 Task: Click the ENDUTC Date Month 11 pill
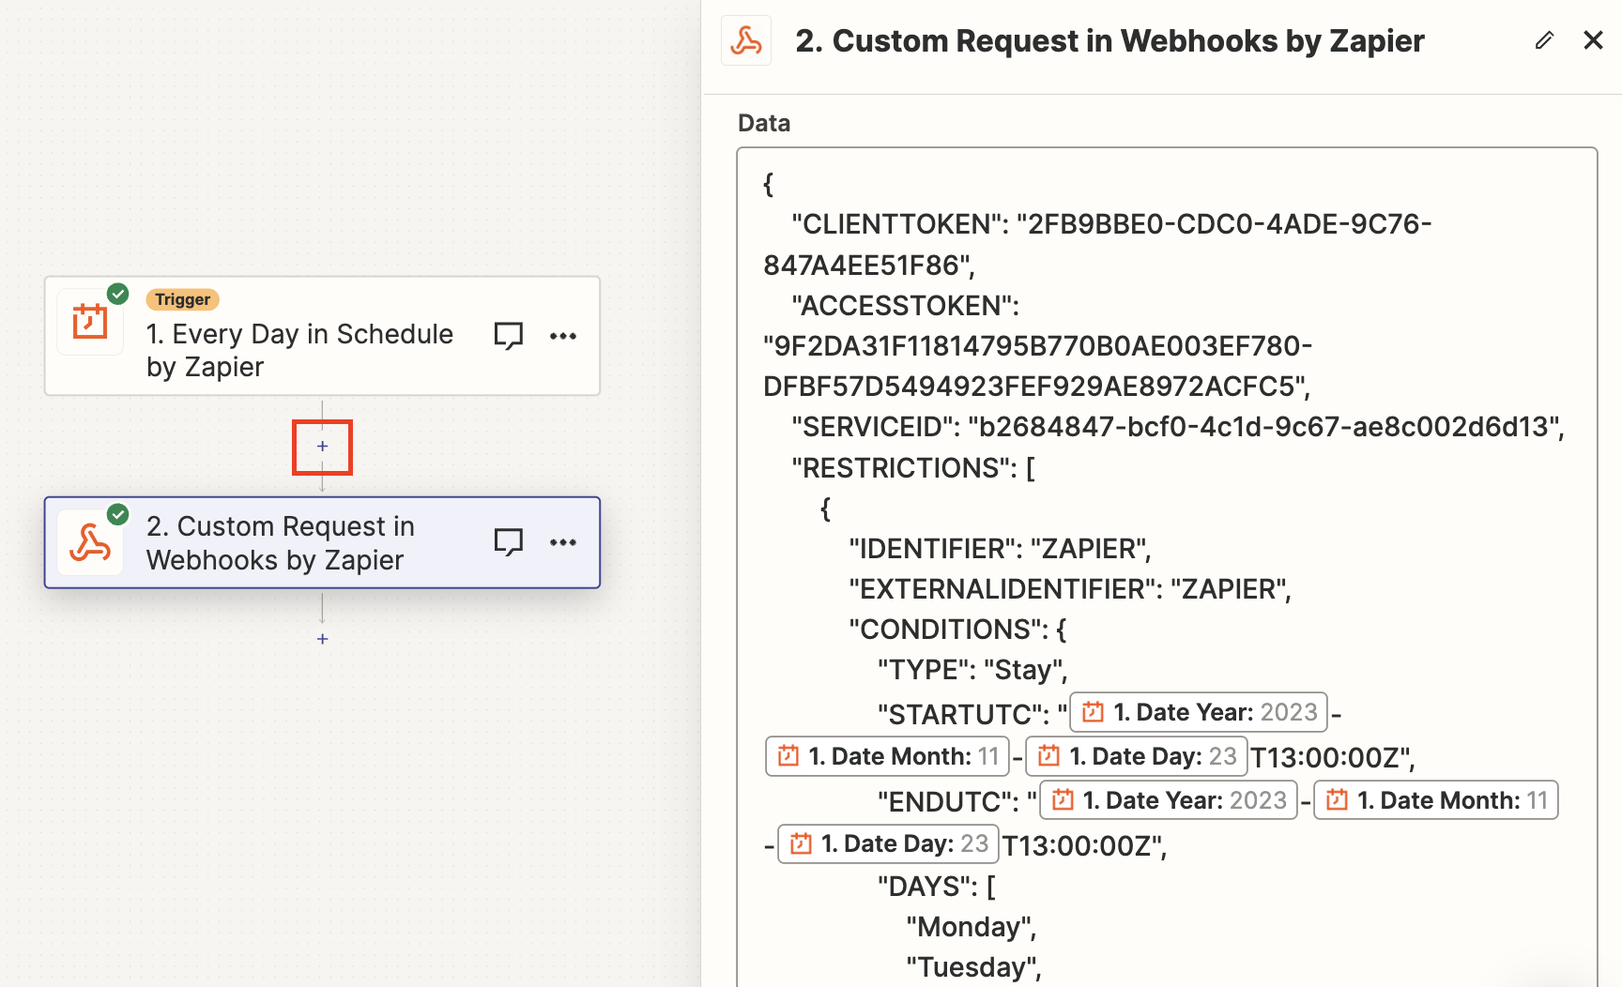1435,800
